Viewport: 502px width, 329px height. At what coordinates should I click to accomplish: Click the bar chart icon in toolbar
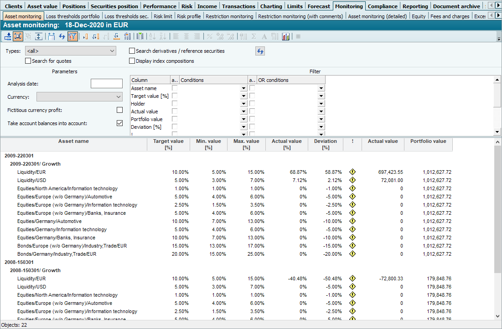[x=286, y=36]
